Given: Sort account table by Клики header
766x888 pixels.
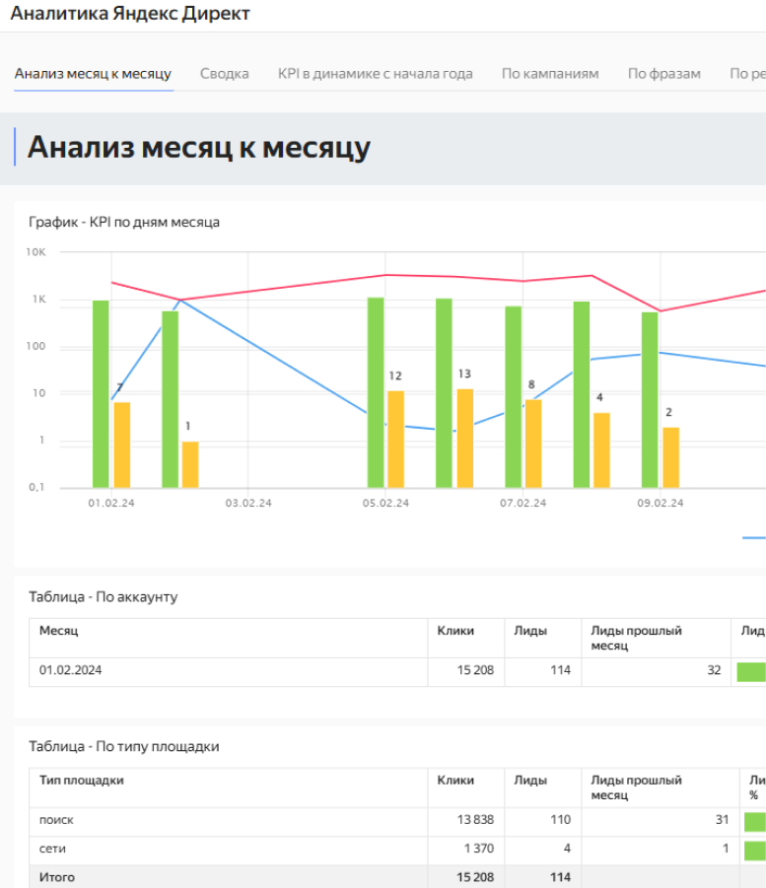Looking at the screenshot, I should tap(455, 631).
